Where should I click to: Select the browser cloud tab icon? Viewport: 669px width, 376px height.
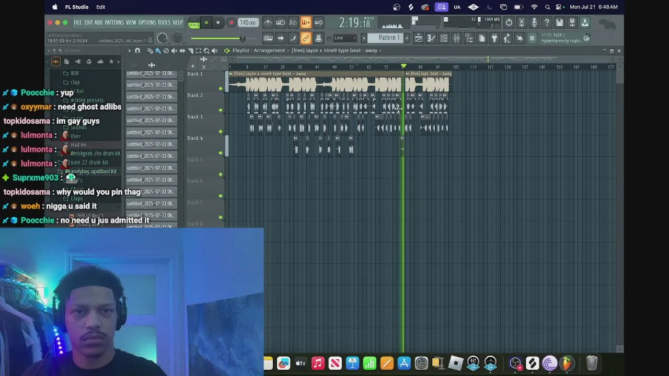click(100, 62)
